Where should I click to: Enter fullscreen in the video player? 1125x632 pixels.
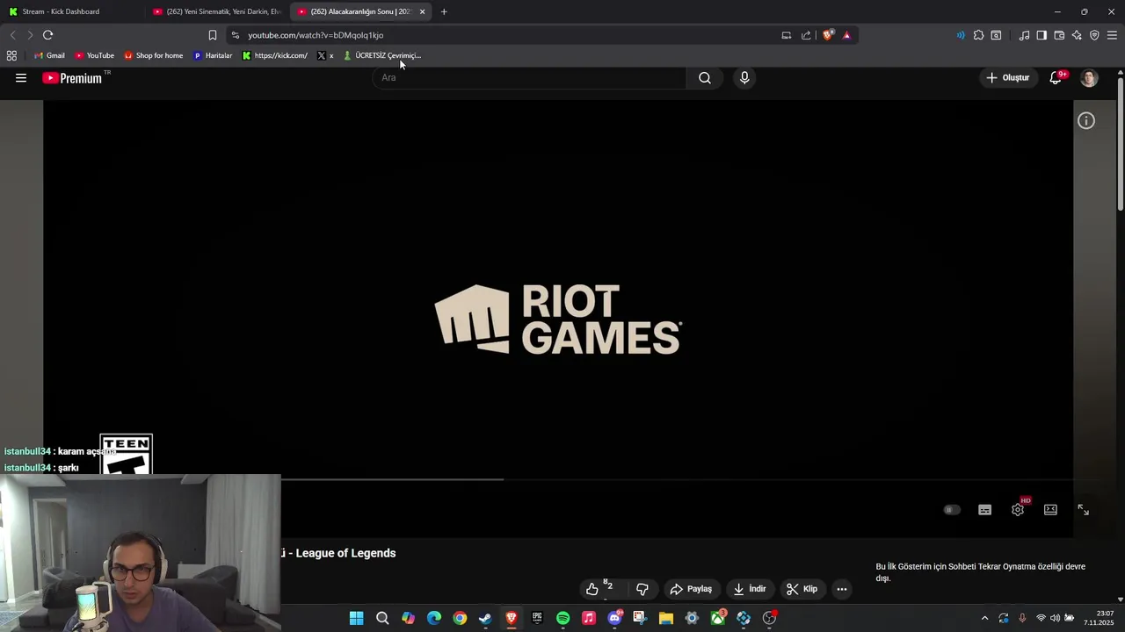[1084, 510]
